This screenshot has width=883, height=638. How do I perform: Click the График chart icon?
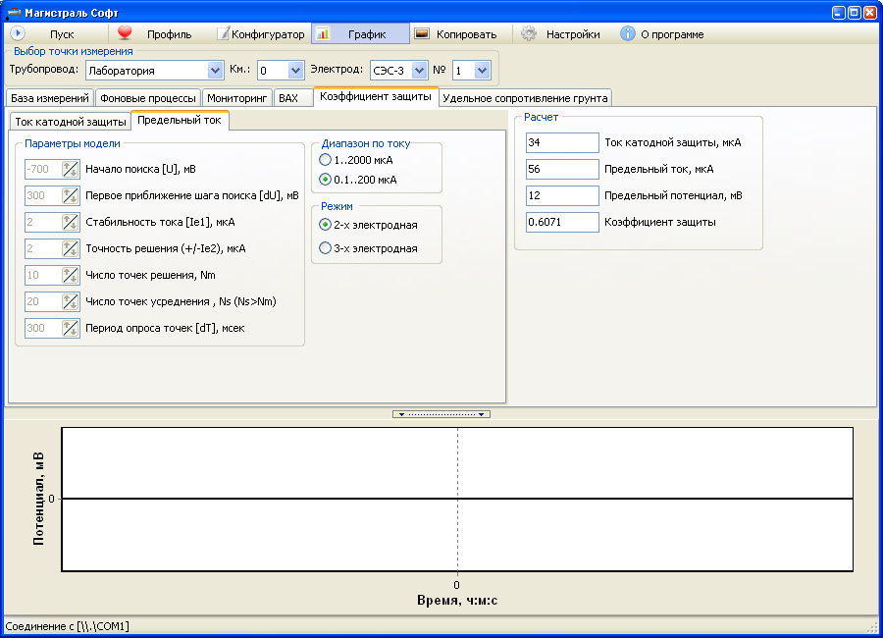(323, 33)
